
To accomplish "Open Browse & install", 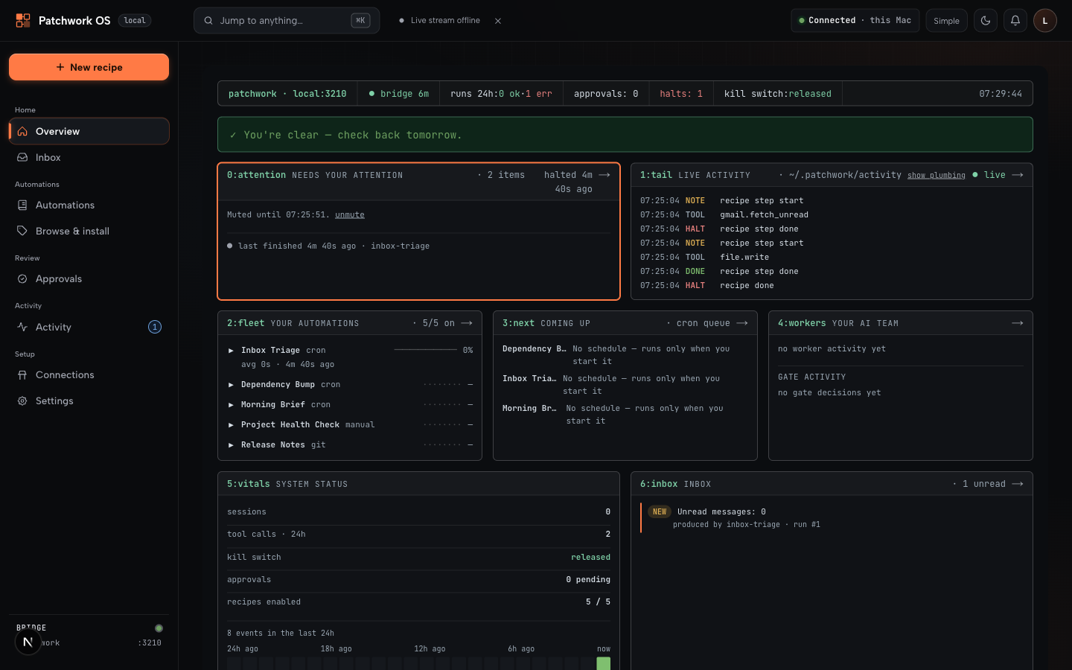I will pyautogui.click(x=89, y=231).
